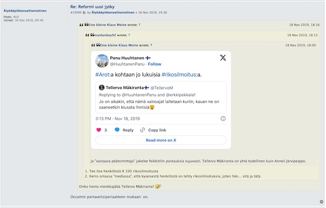Click Panu Huuhtanen's profile avatar
Viewport: 326px width, 208px height.
pyautogui.click(x=102, y=61)
